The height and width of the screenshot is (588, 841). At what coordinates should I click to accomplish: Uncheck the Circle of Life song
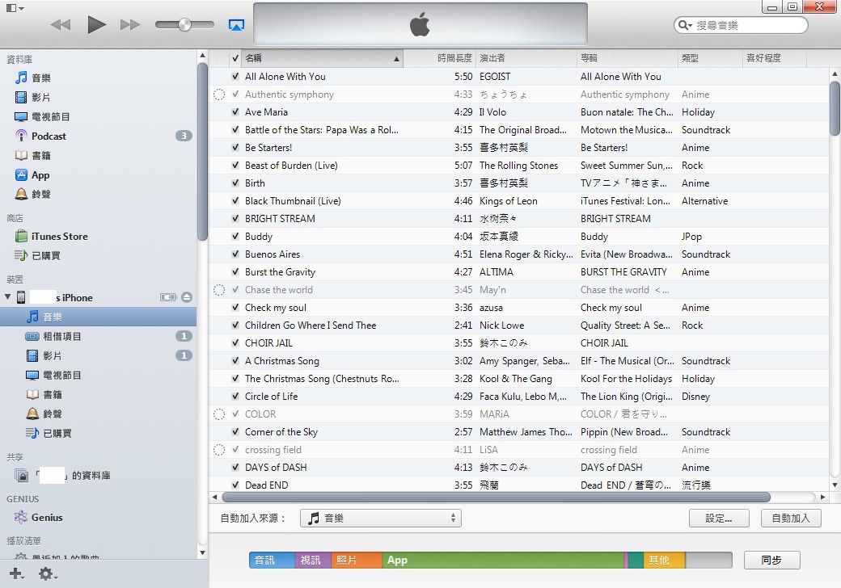(x=235, y=397)
